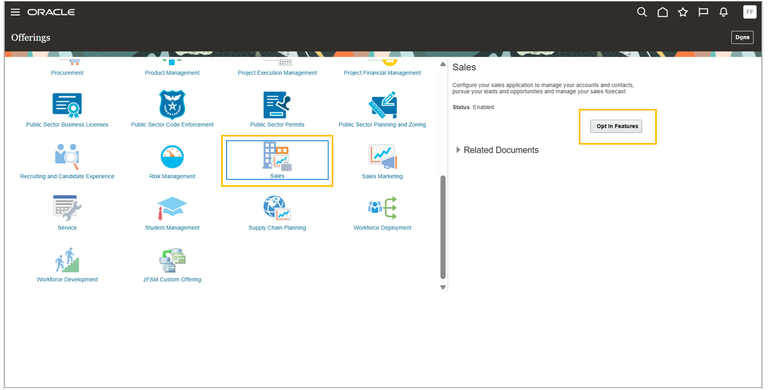Select the Sales offering icon

pos(277,160)
